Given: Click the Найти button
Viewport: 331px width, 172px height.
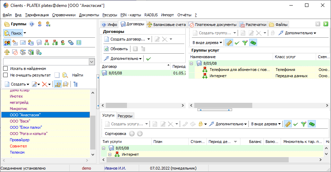Looking at the screenshot, I should tap(77, 75).
